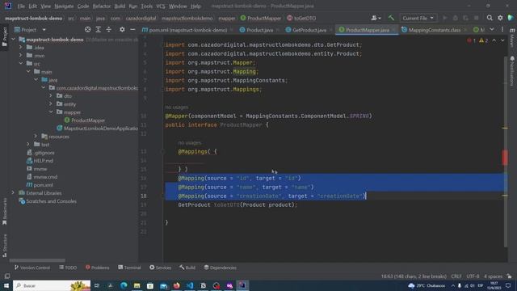This screenshot has width=517, height=291.
Task: Switch to MappingConstants.class tab
Action: click(x=435, y=30)
